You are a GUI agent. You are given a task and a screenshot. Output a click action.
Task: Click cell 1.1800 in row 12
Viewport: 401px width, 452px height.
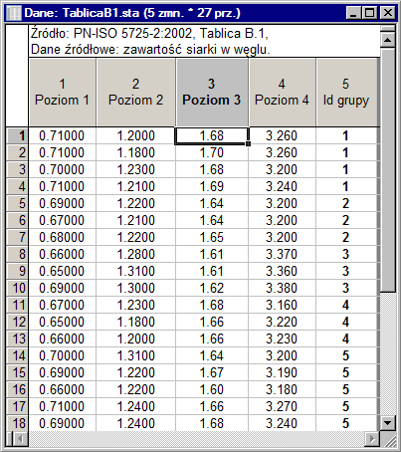click(x=135, y=322)
